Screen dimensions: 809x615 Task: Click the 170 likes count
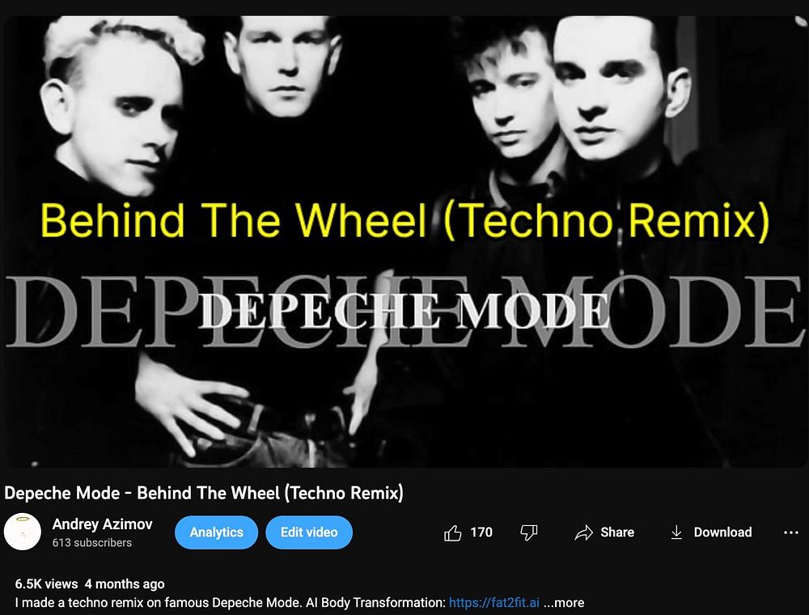pyautogui.click(x=481, y=532)
